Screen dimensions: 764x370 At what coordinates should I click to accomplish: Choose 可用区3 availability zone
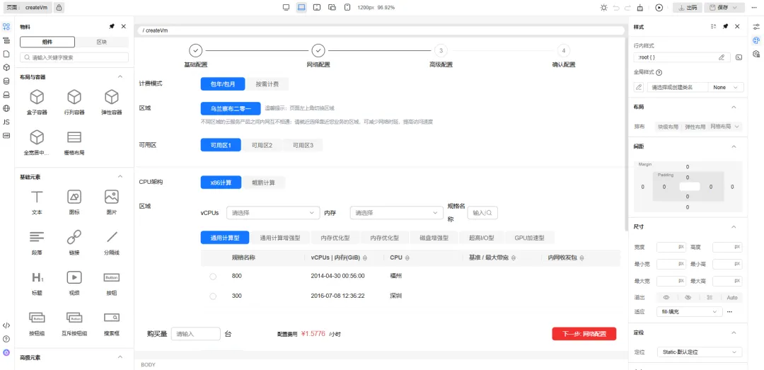pos(303,145)
